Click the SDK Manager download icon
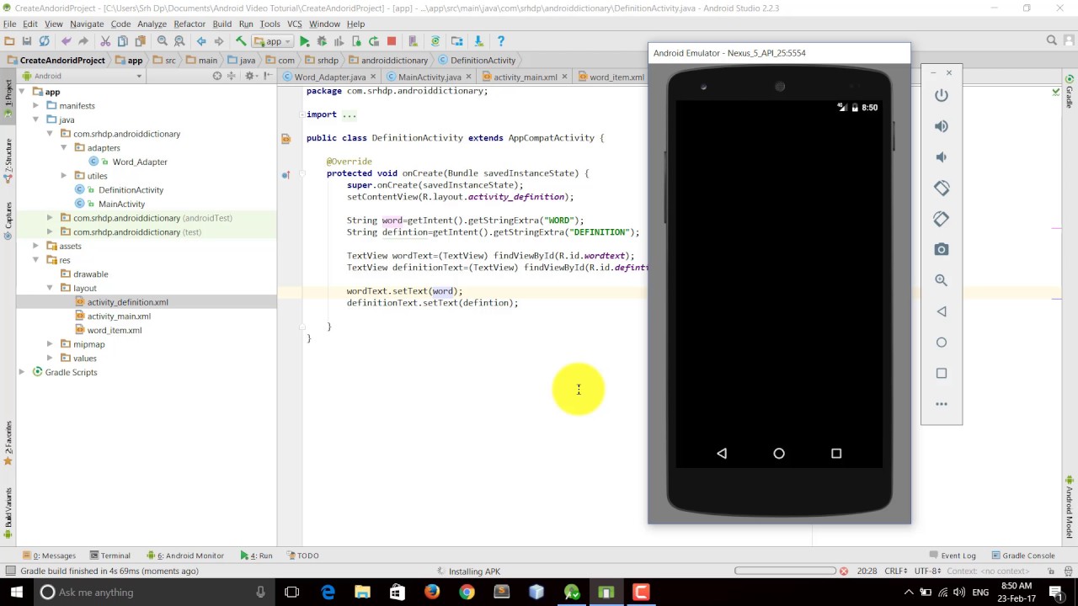The height and width of the screenshot is (606, 1078). pyautogui.click(x=478, y=40)
